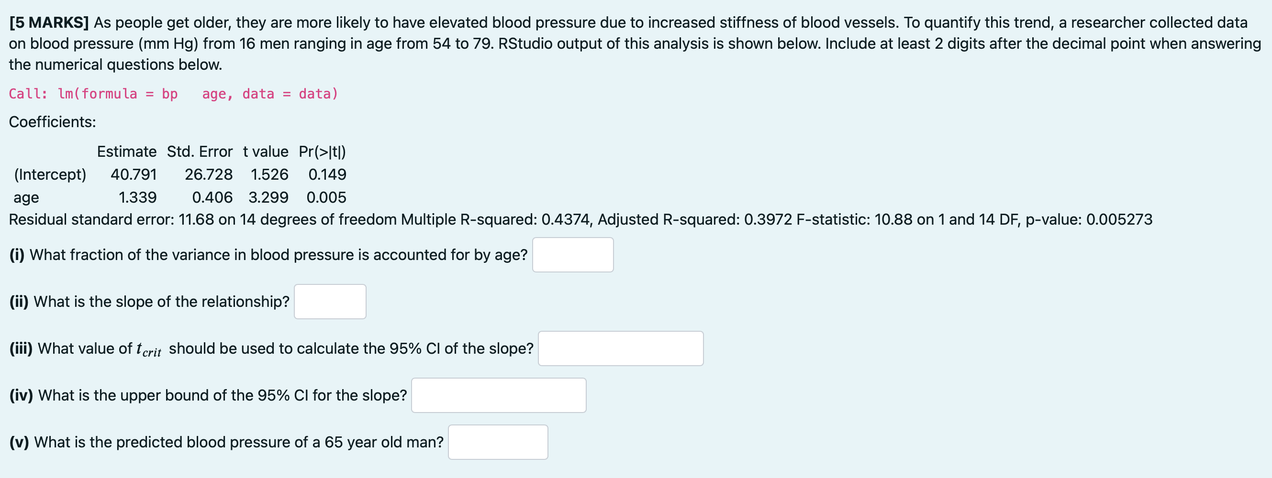Click the age standard error 0.406

coord(212,197)
